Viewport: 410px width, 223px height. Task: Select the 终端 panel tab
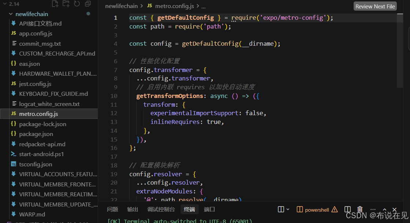(x=189, y=209)
